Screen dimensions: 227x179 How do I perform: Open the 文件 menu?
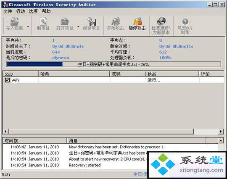coord(8,11)
